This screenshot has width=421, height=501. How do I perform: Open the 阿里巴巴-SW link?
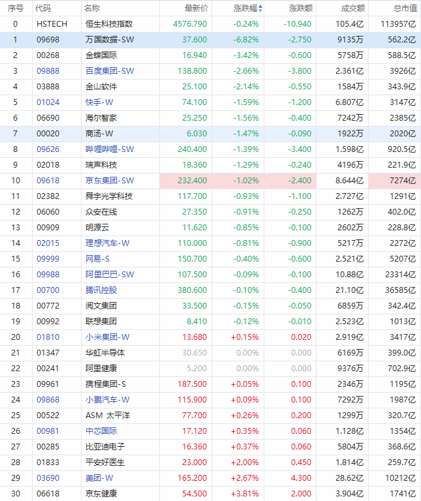pos(110,275)
